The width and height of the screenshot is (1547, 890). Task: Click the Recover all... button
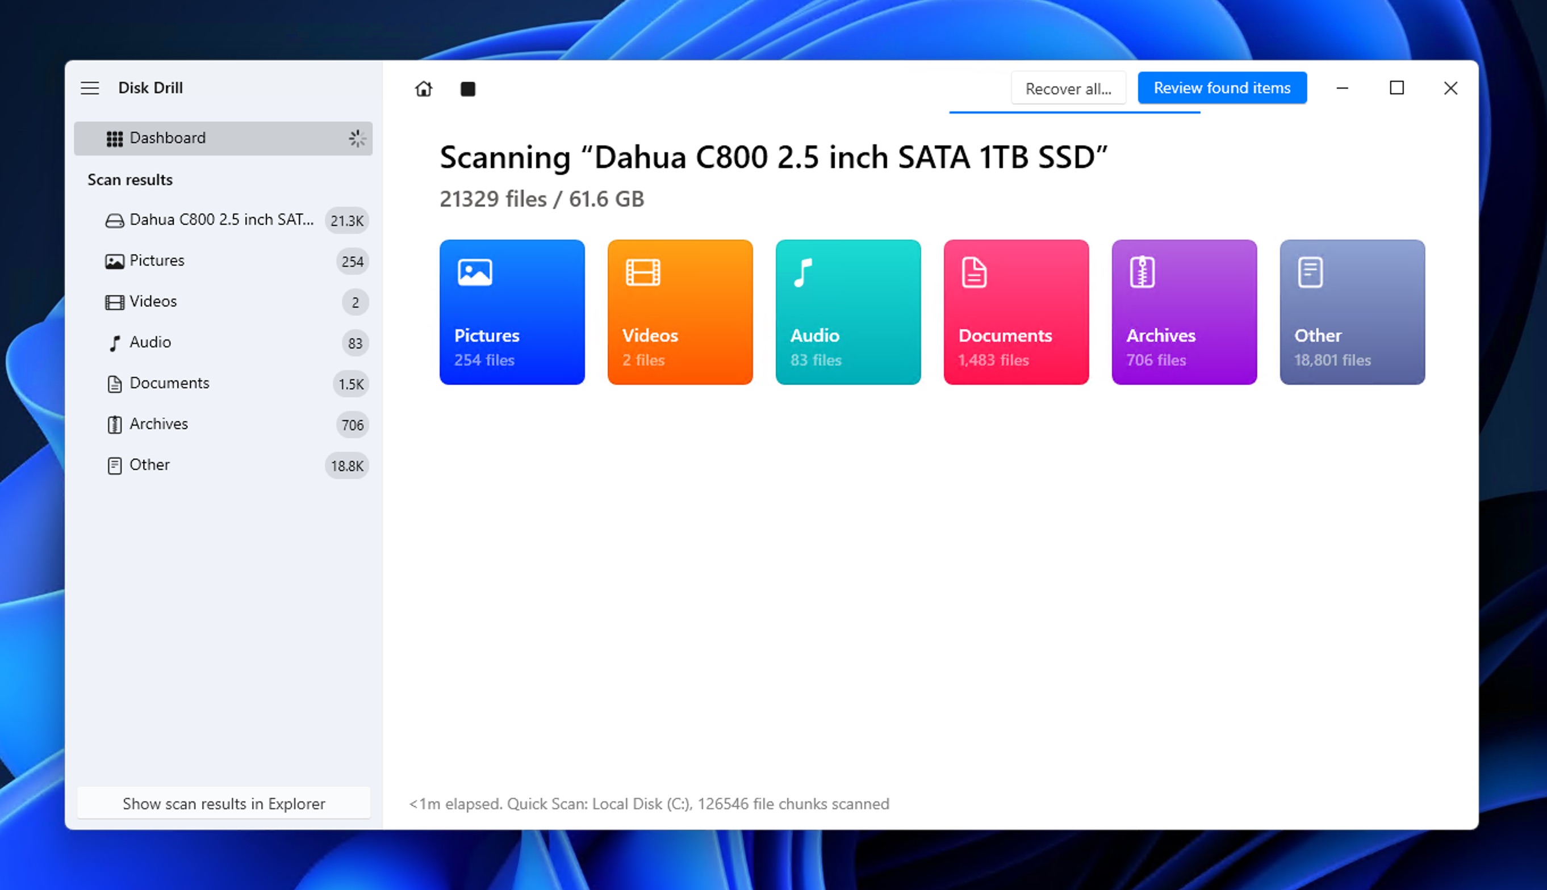tap(1068, 89)
